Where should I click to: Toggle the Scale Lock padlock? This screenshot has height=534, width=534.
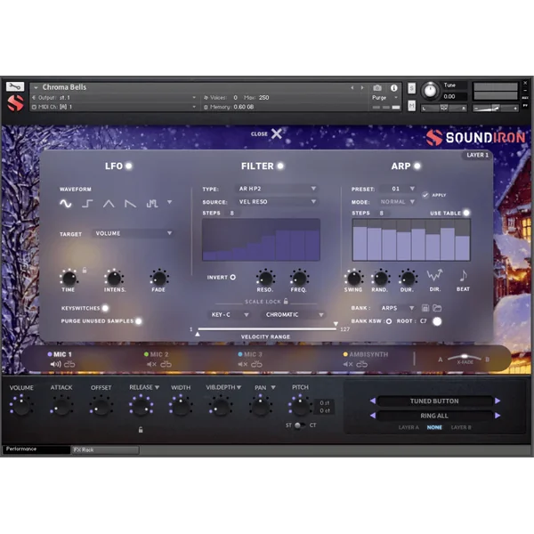[286, 301]
